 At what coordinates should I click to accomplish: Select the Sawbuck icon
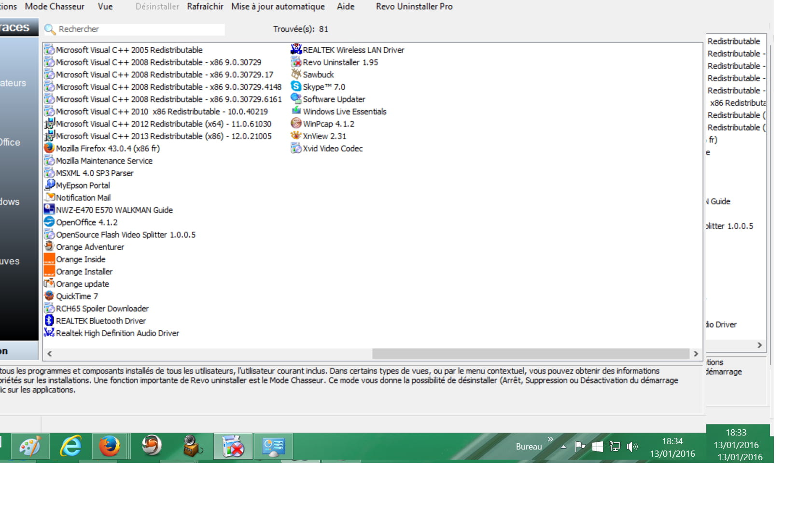coord(296,74)
